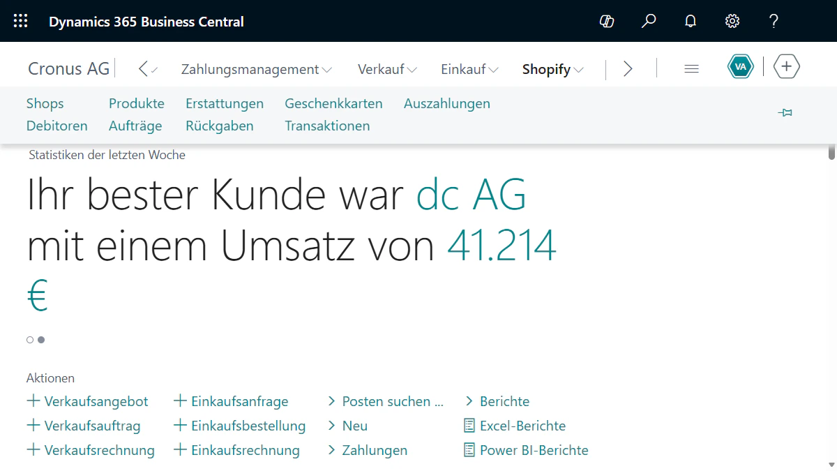Click the plus icon beside Verkaufsrechnung
837x471 pixels.
(x=33, y=449)
